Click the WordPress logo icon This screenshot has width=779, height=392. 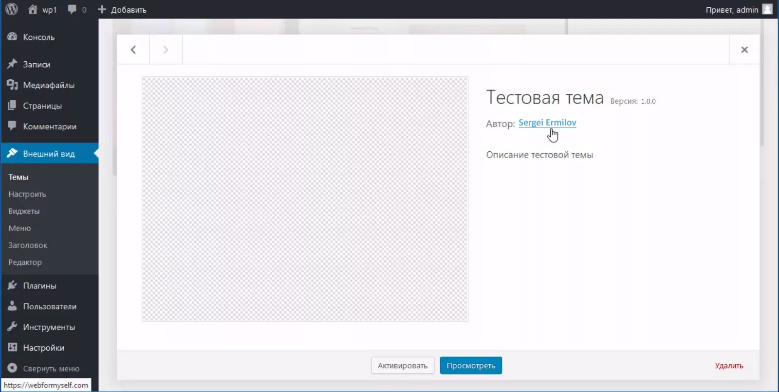[x=12, y=9]
